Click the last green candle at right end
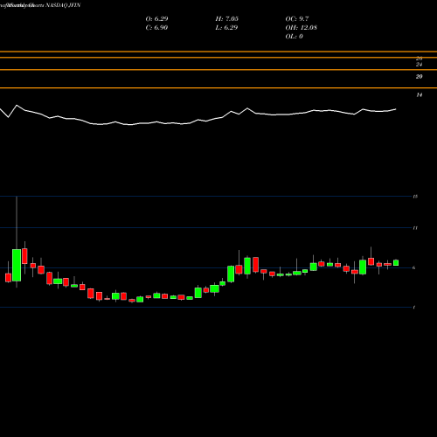The height and width of the screenshot is (437, 437). point(396,263)
